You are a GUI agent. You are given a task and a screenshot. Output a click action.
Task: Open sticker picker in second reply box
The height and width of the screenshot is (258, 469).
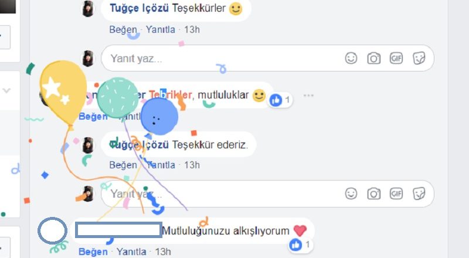419,193
